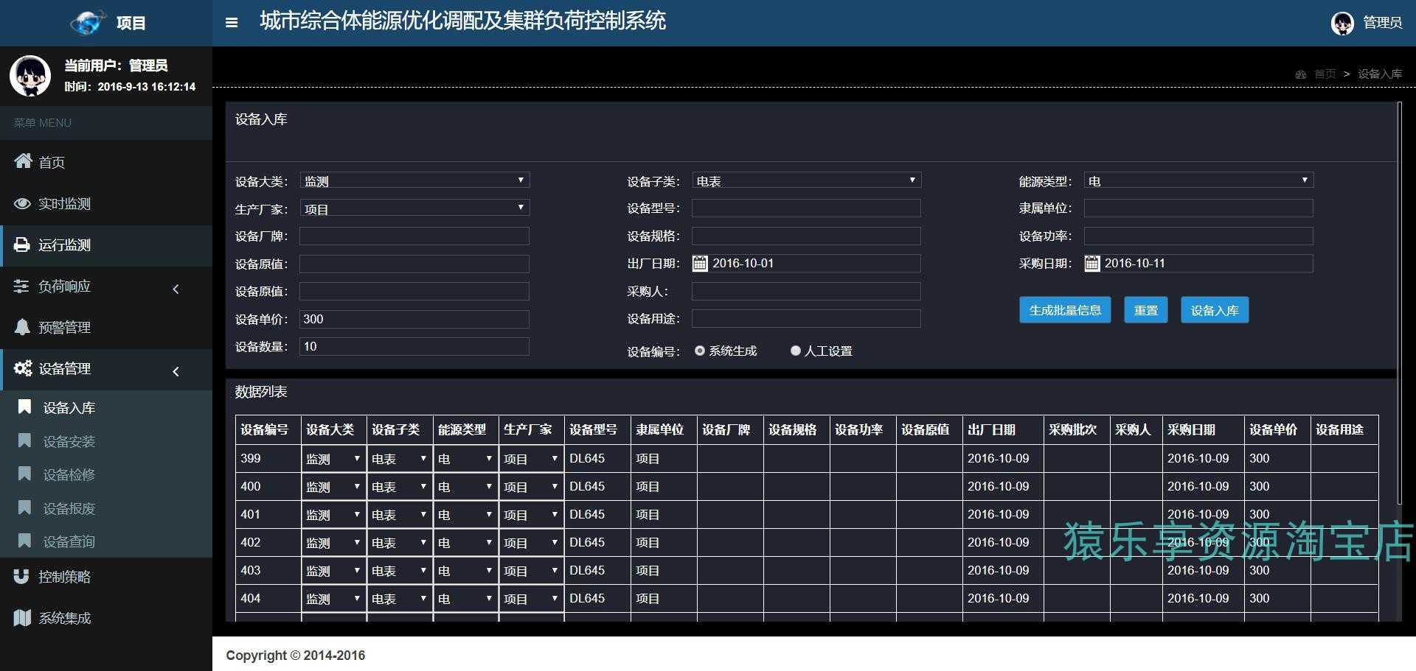The image size is (1416, 671).
Task: Click into the 设备单价 field showing 300
Action: click(414, 319)
